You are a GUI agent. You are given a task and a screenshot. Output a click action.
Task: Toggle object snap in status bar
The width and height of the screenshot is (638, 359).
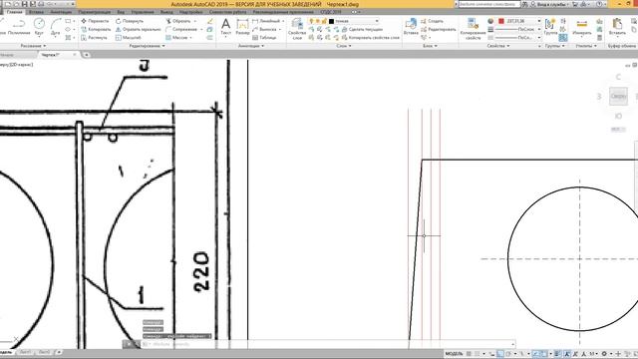pyautogui.click(x=544, y=354)
